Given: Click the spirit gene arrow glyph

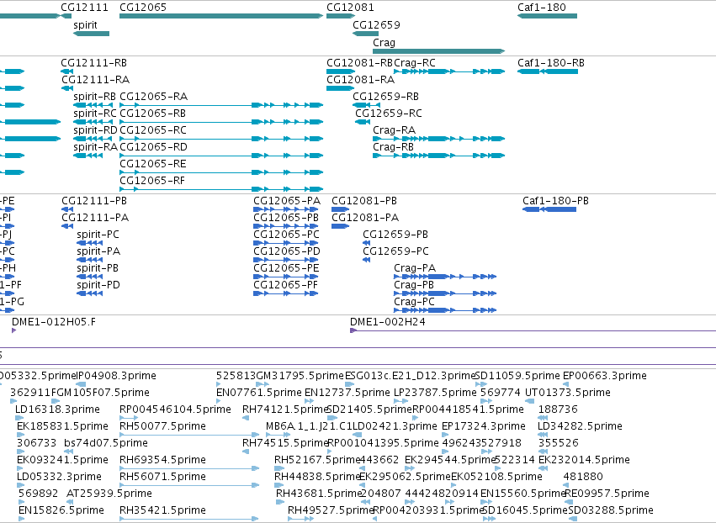Looking at the screenshot, I should point(92,34).
